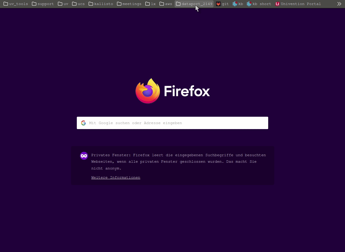Open the aws bookmark folder
The height and width of the screenshot is (252, 345).
166,4
